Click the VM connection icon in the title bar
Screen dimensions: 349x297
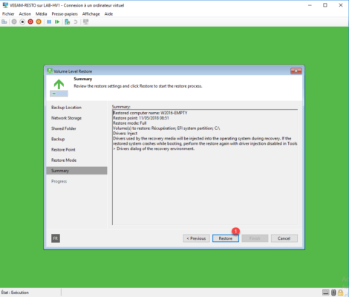[x=5, y=5]
